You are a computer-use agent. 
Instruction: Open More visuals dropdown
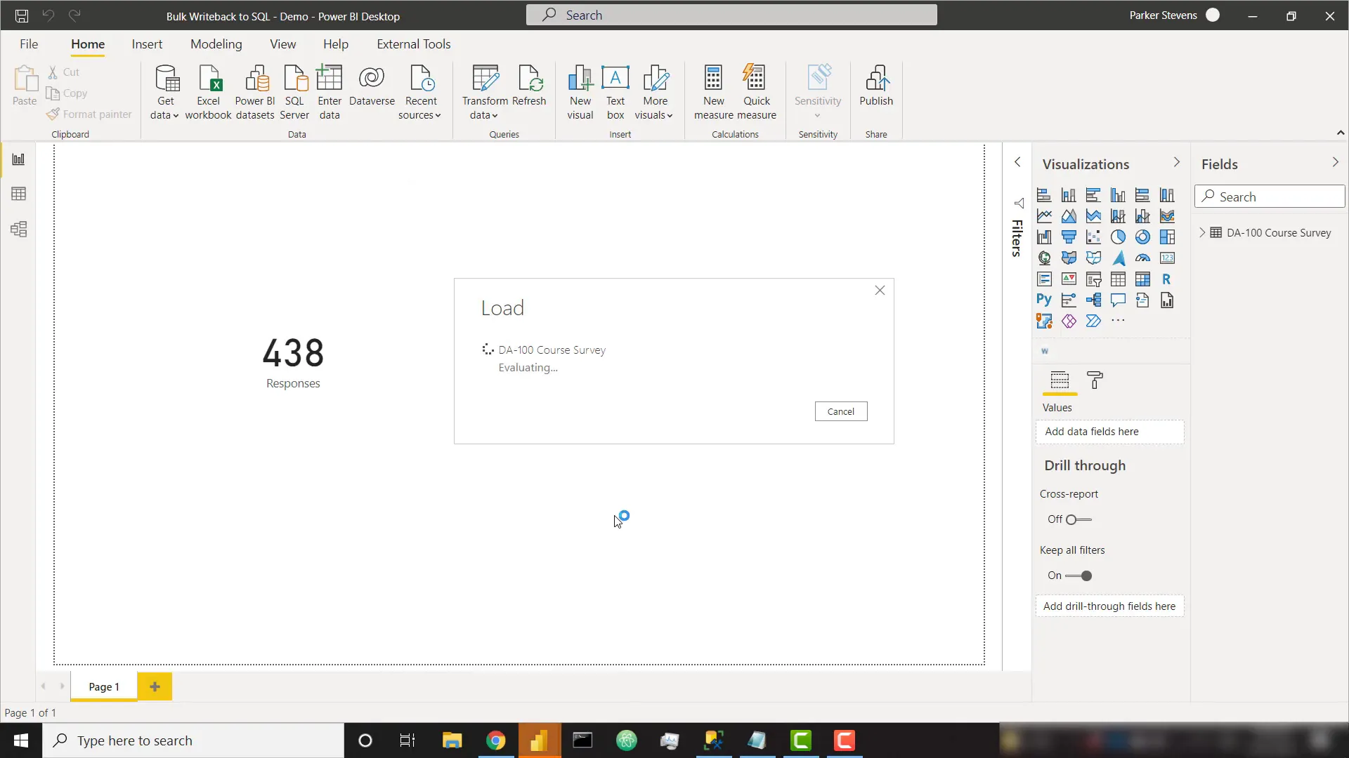(x=653, y=108)
